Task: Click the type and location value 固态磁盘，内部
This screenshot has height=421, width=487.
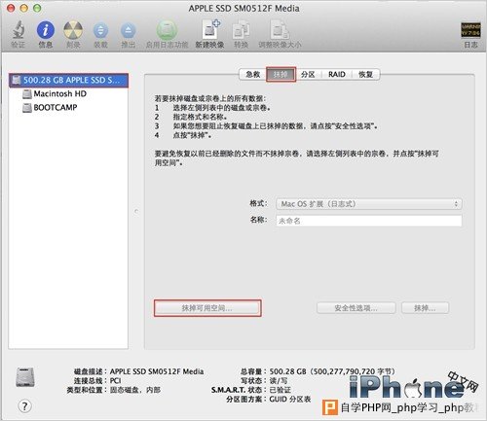Action: click(x=135, y=390)
